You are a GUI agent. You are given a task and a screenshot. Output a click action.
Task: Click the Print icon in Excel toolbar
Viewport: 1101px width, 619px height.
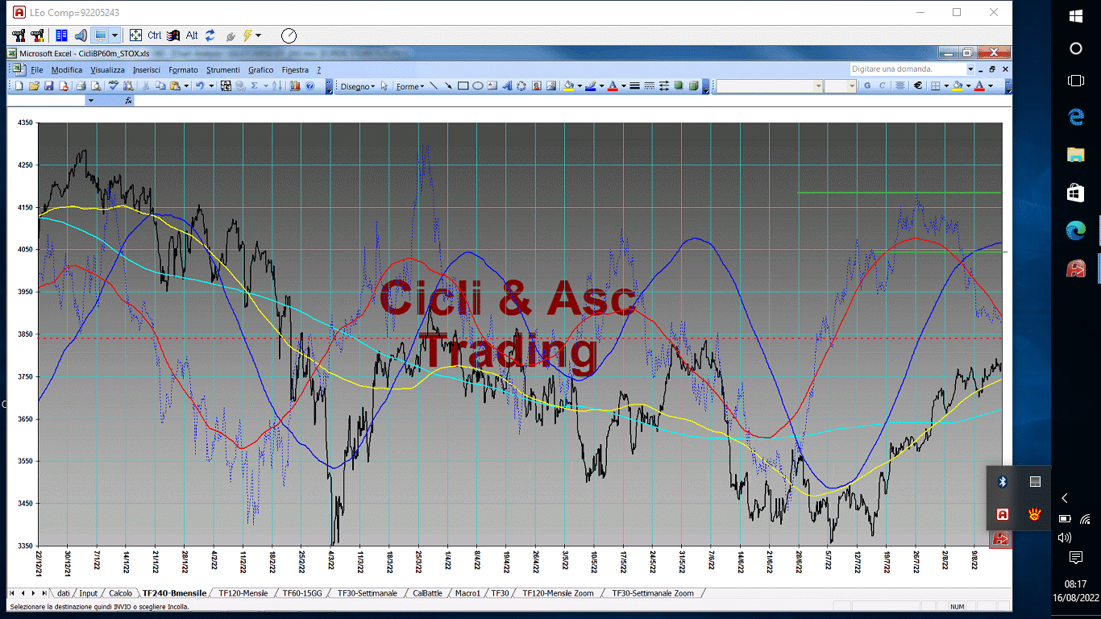pyautogui.click(x=81, y=85)
